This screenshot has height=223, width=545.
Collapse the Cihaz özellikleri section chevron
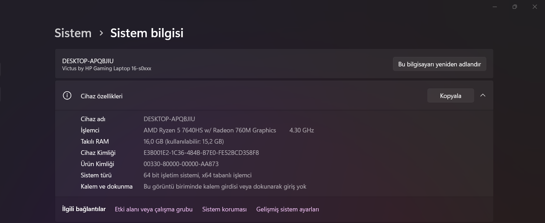point(483,96)
